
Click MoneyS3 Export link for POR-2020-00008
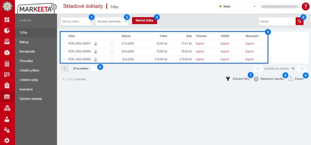pyautogui.click(x=249, y=51)
